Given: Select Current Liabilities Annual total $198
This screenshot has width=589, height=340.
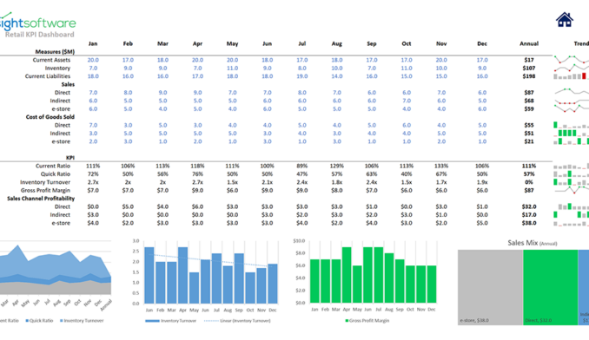Looking at the screenshot, I should tap(529, 76).
